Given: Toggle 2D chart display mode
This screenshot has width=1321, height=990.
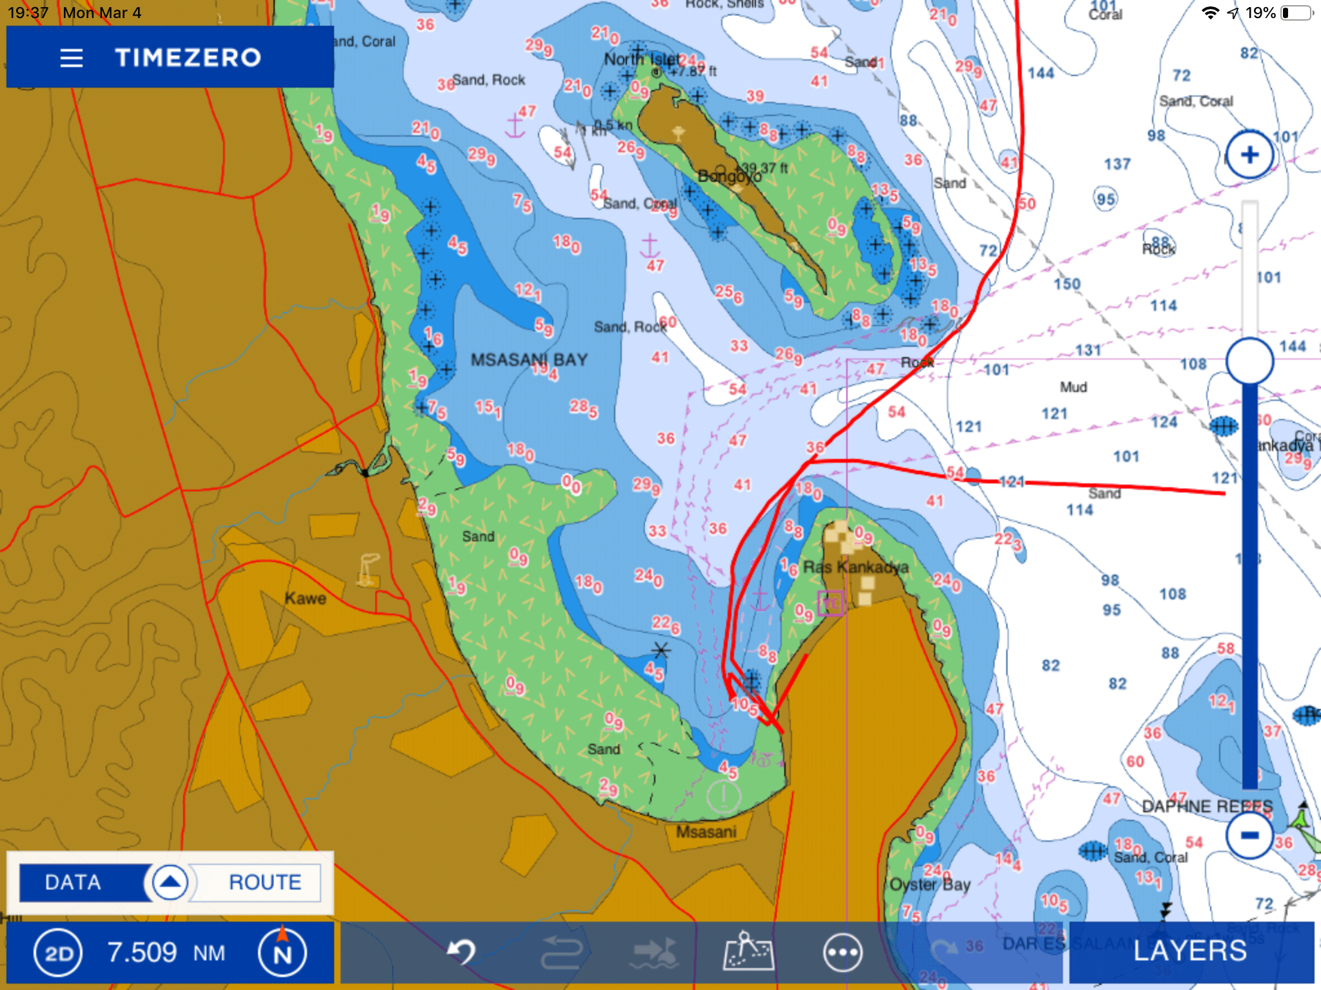Looking at the screenshot, I should click(x=58, y=952).
